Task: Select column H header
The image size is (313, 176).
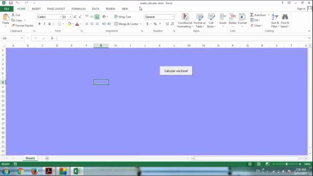Action: pos(115,45)
